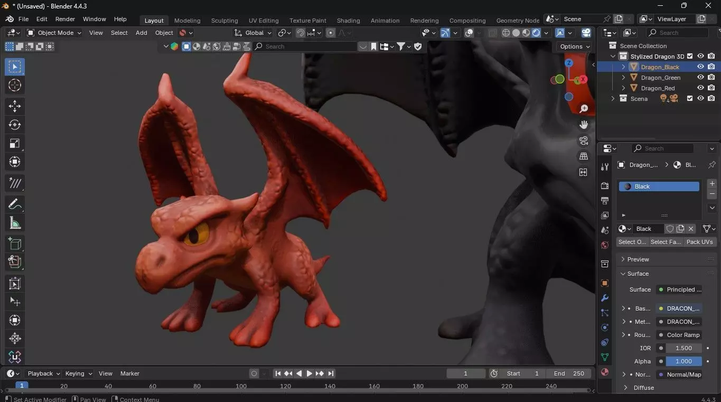Activate the Rotate tool
This screenshot has height=402, width=721.
pyautogui.click(x=15, y=125)
